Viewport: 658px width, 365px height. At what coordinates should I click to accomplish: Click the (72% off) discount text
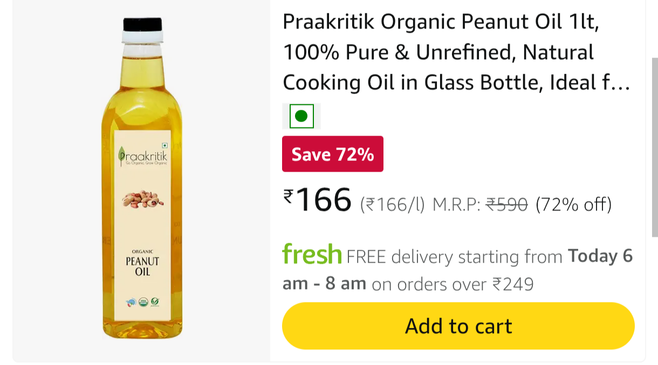click(x=573, y=205)
